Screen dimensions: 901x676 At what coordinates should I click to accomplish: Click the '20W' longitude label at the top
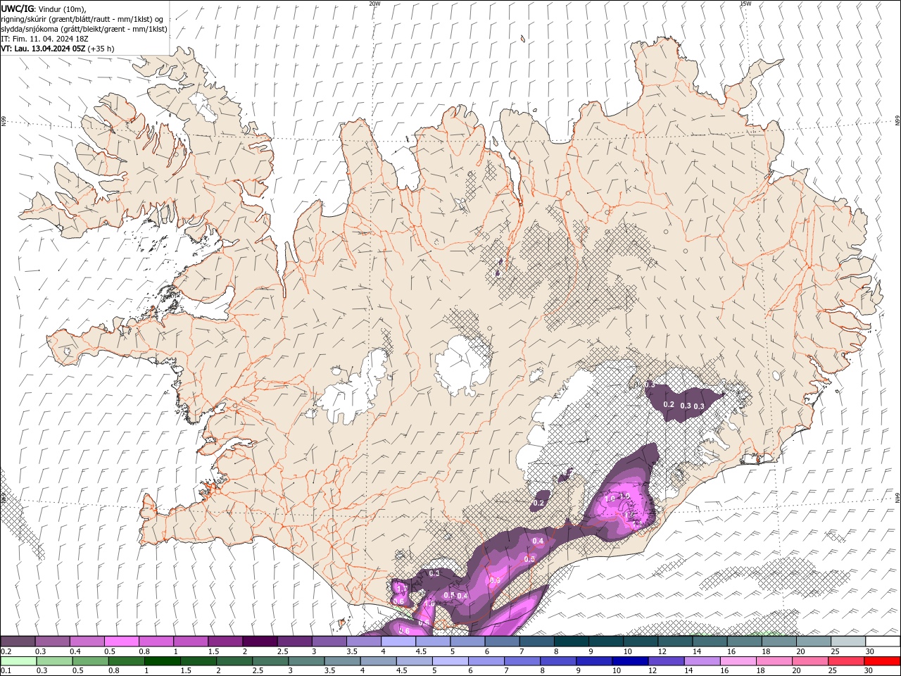[x=374, y=4]
